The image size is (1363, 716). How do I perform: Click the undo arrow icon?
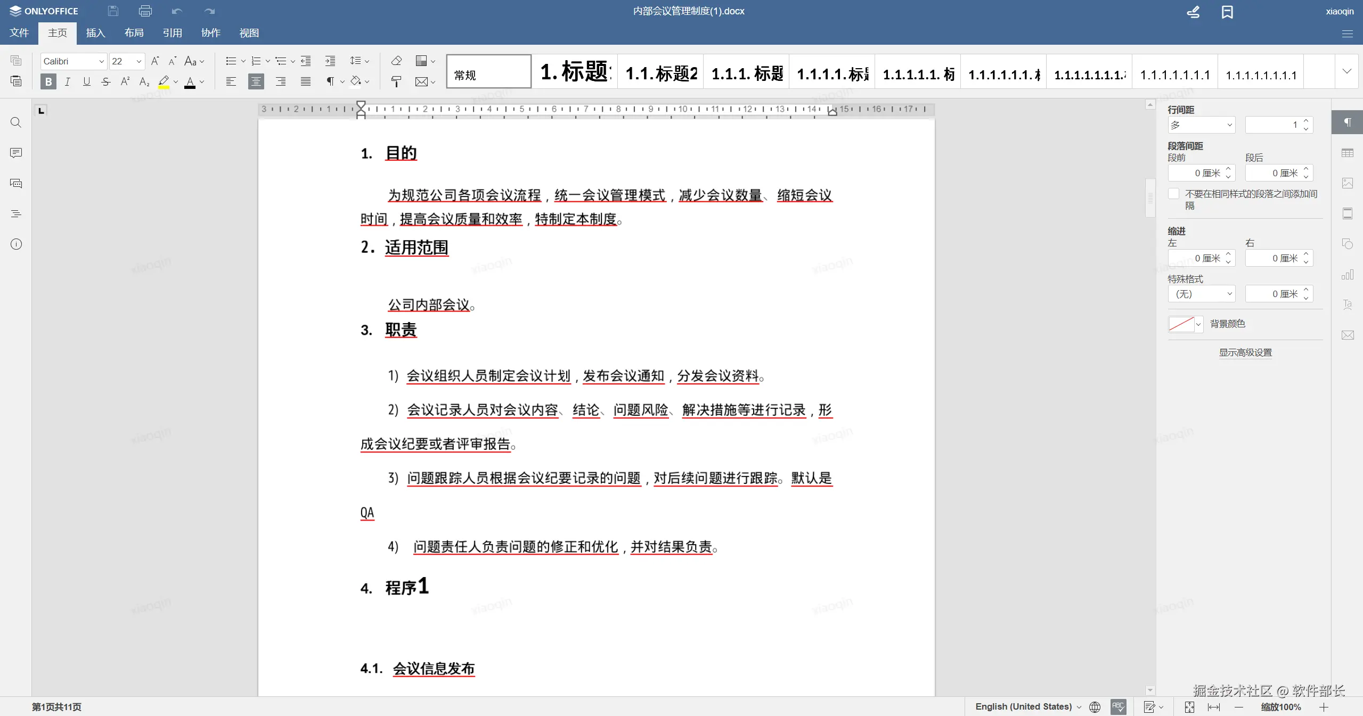177,11
